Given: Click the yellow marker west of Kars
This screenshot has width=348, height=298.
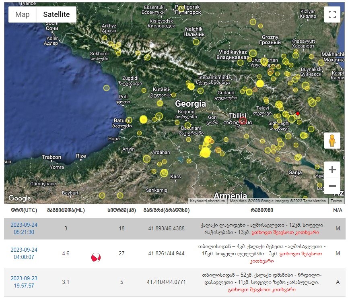Looking at the screenshot, I should tap(164, 173).
